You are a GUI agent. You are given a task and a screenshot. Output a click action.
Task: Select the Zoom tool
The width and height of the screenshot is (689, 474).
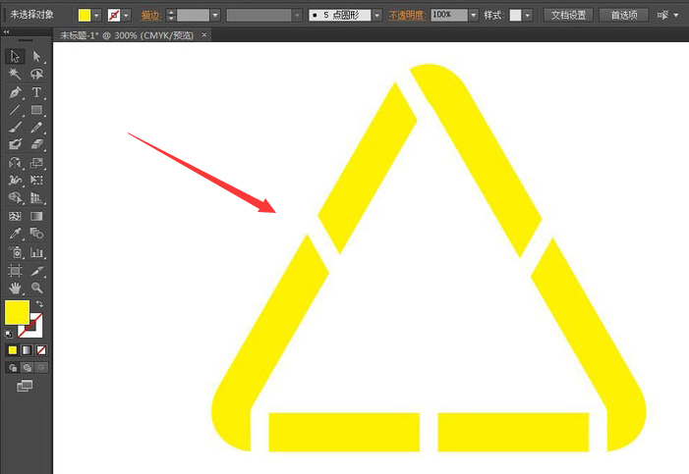tap(36, 288)
